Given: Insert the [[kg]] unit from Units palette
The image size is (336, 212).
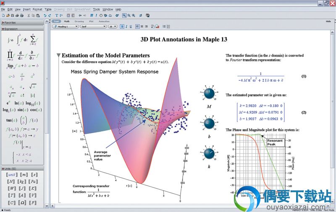Looking at the screenshot, I should click(22, 182).
